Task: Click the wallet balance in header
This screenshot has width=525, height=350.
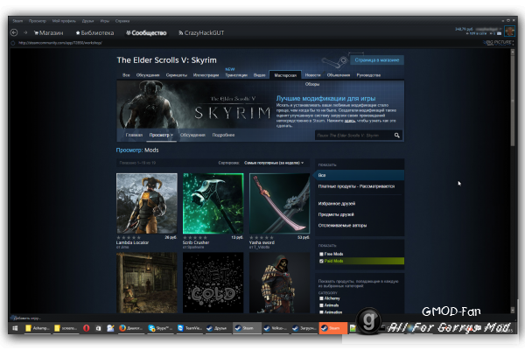Action: click(464, 29)
